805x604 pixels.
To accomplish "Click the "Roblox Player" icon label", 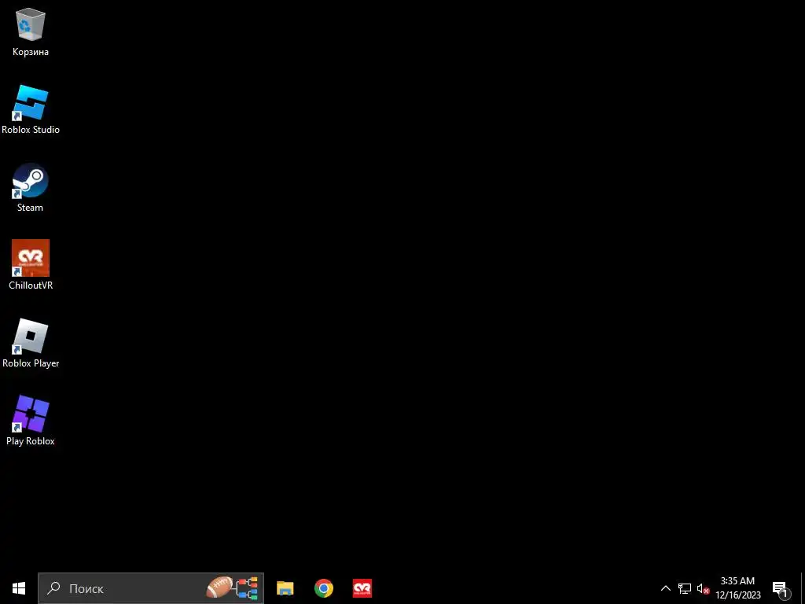I will click(x=31, y=363).
